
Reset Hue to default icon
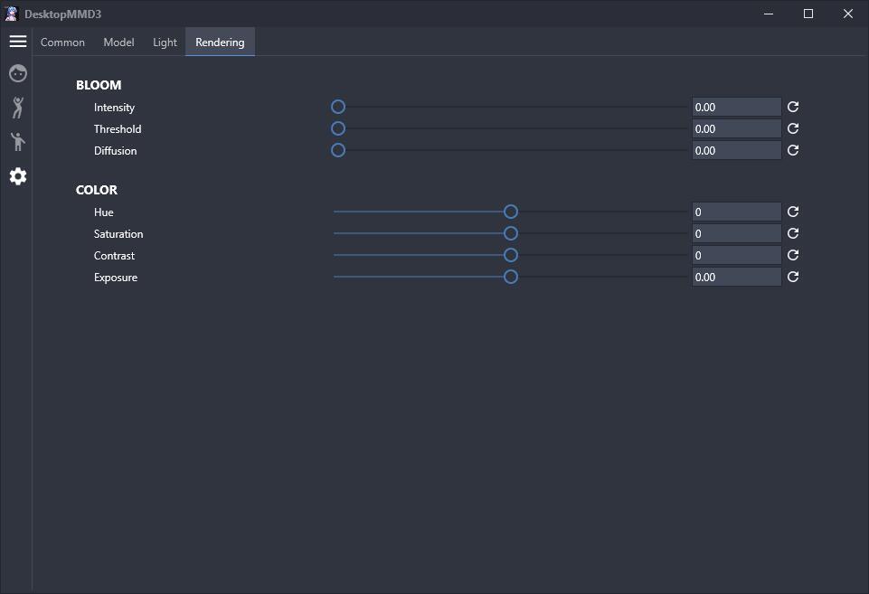792,212
